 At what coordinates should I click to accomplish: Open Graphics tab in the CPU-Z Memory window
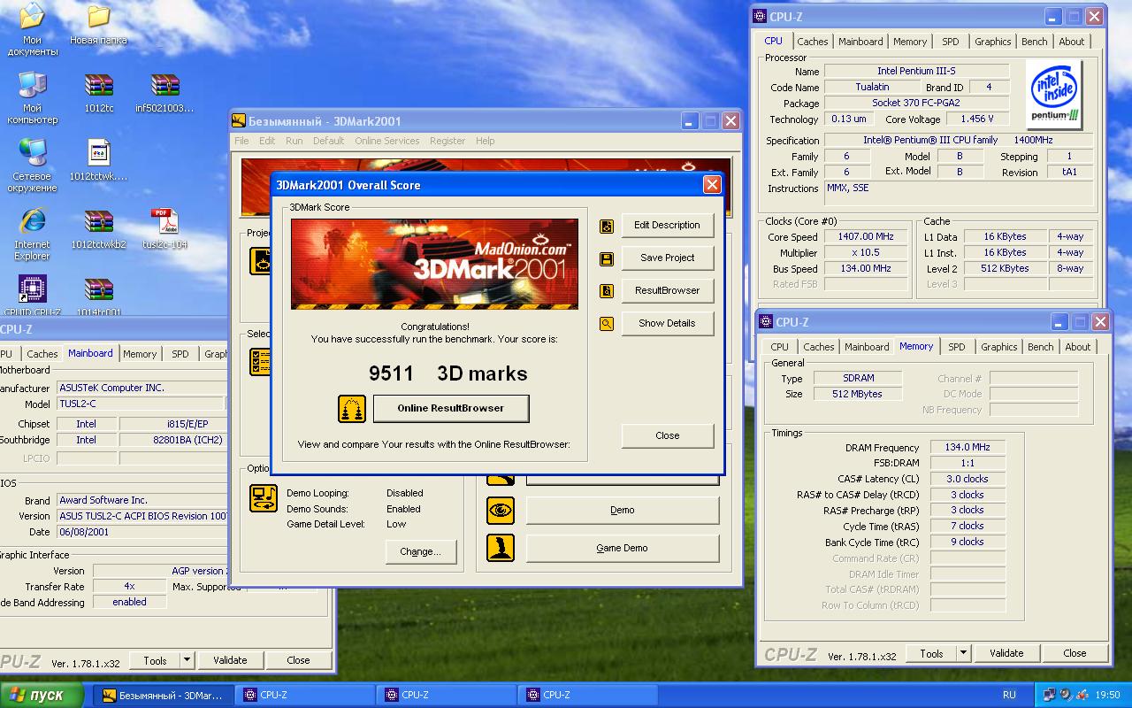pyautogui.click(x=999, y=347)
